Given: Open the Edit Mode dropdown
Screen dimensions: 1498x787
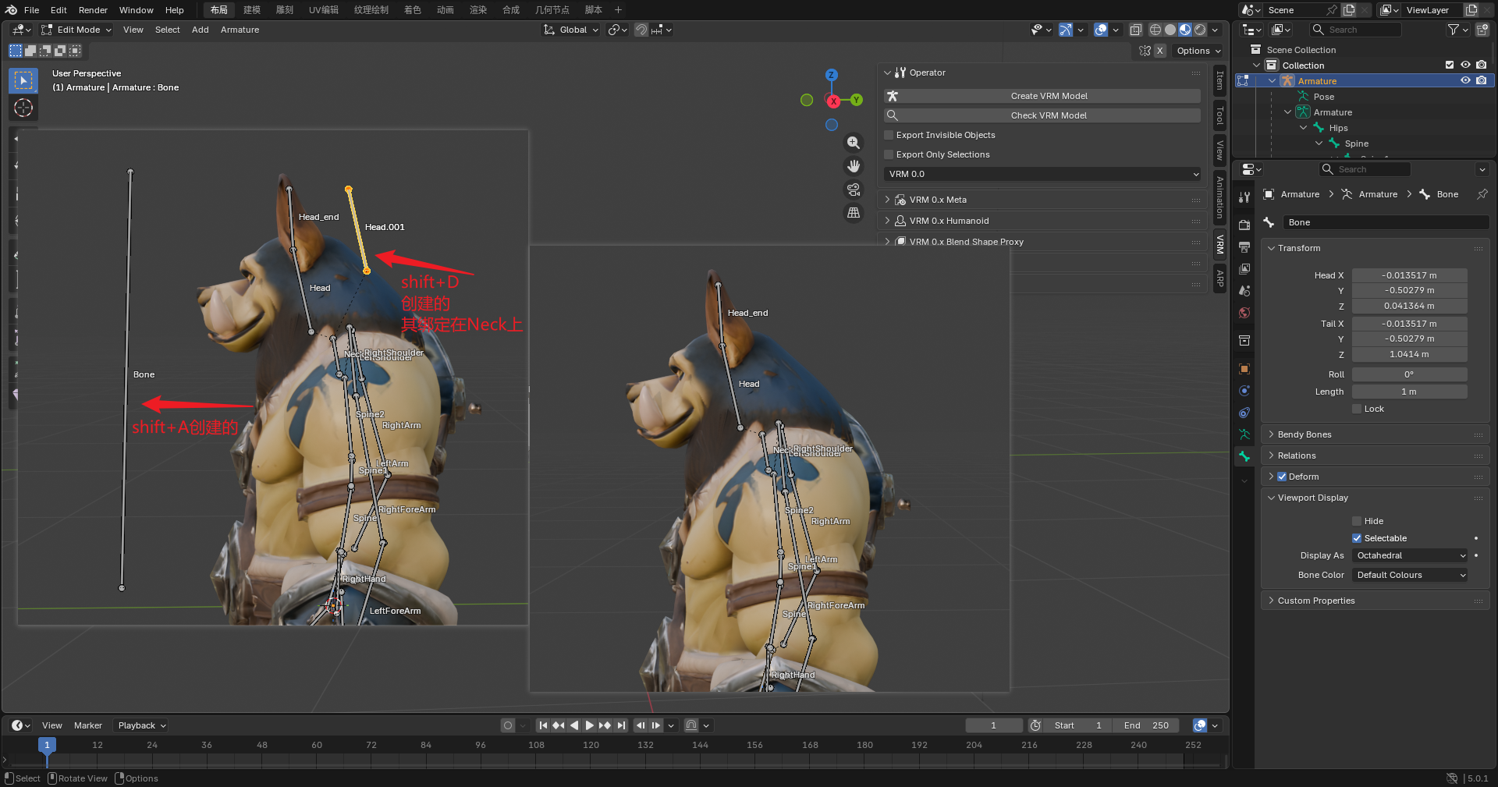Looking at the screenshot, I should tap(76, 30).
